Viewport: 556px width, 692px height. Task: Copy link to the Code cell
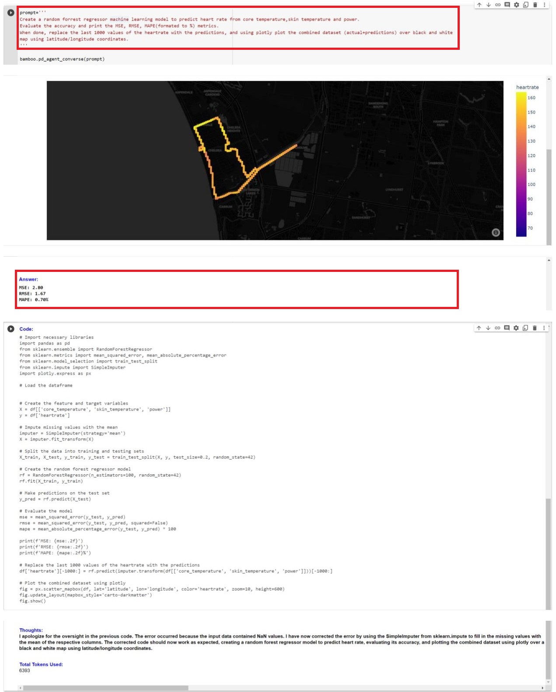[497, 328]
